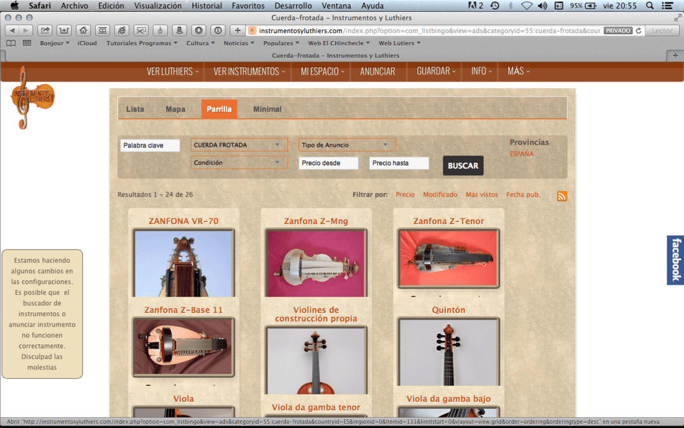684x428 pixels.
Task: Click the Lector reader button
Action: pyautogui.click(x=662, y=30)
